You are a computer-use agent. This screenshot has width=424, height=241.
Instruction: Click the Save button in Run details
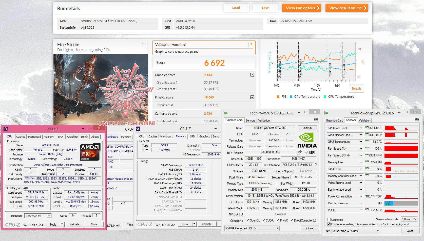pos(265,8)
